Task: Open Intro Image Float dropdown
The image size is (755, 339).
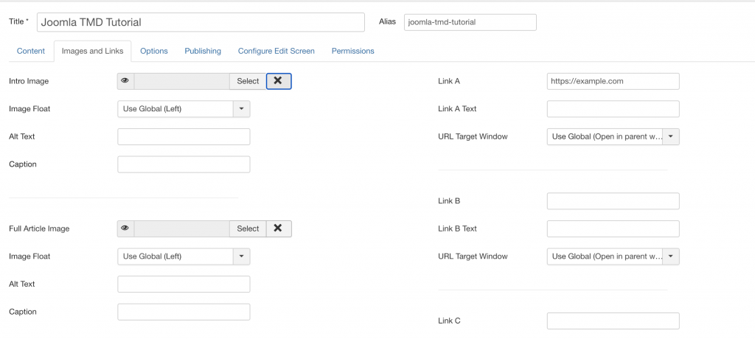Action: click(184, 109)
